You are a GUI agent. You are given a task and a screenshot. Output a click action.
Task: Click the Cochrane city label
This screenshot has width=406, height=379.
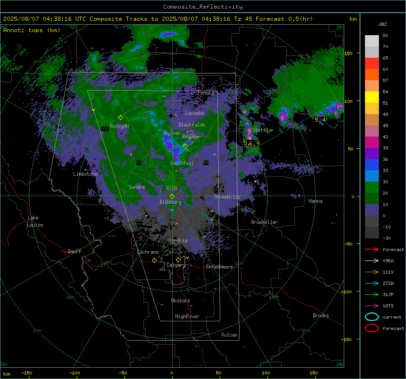point(148,252)
